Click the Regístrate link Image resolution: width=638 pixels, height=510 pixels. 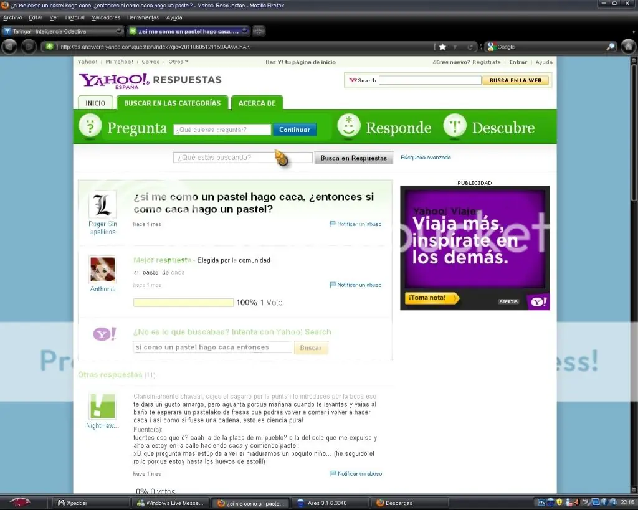486,62
